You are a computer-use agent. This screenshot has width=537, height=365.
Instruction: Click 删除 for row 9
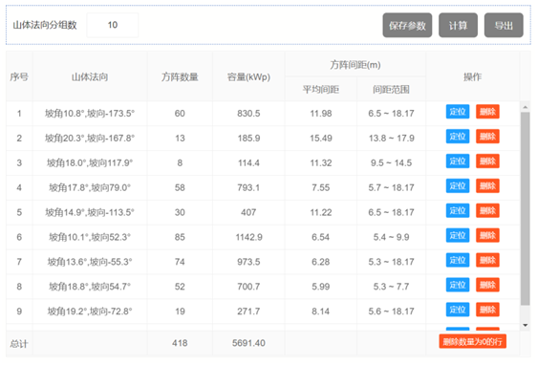pos(487,310)
